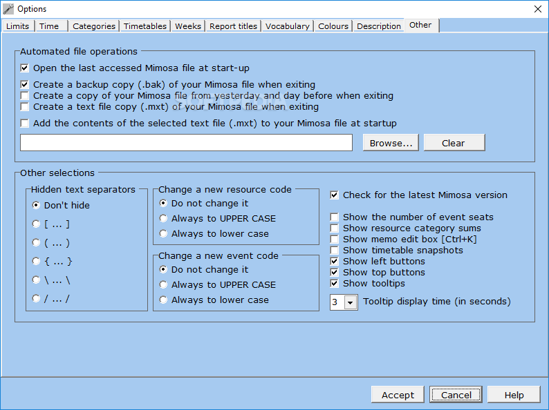Go to the Categories tab
This screenshot has width=549, height=410.
coord(94,26)
